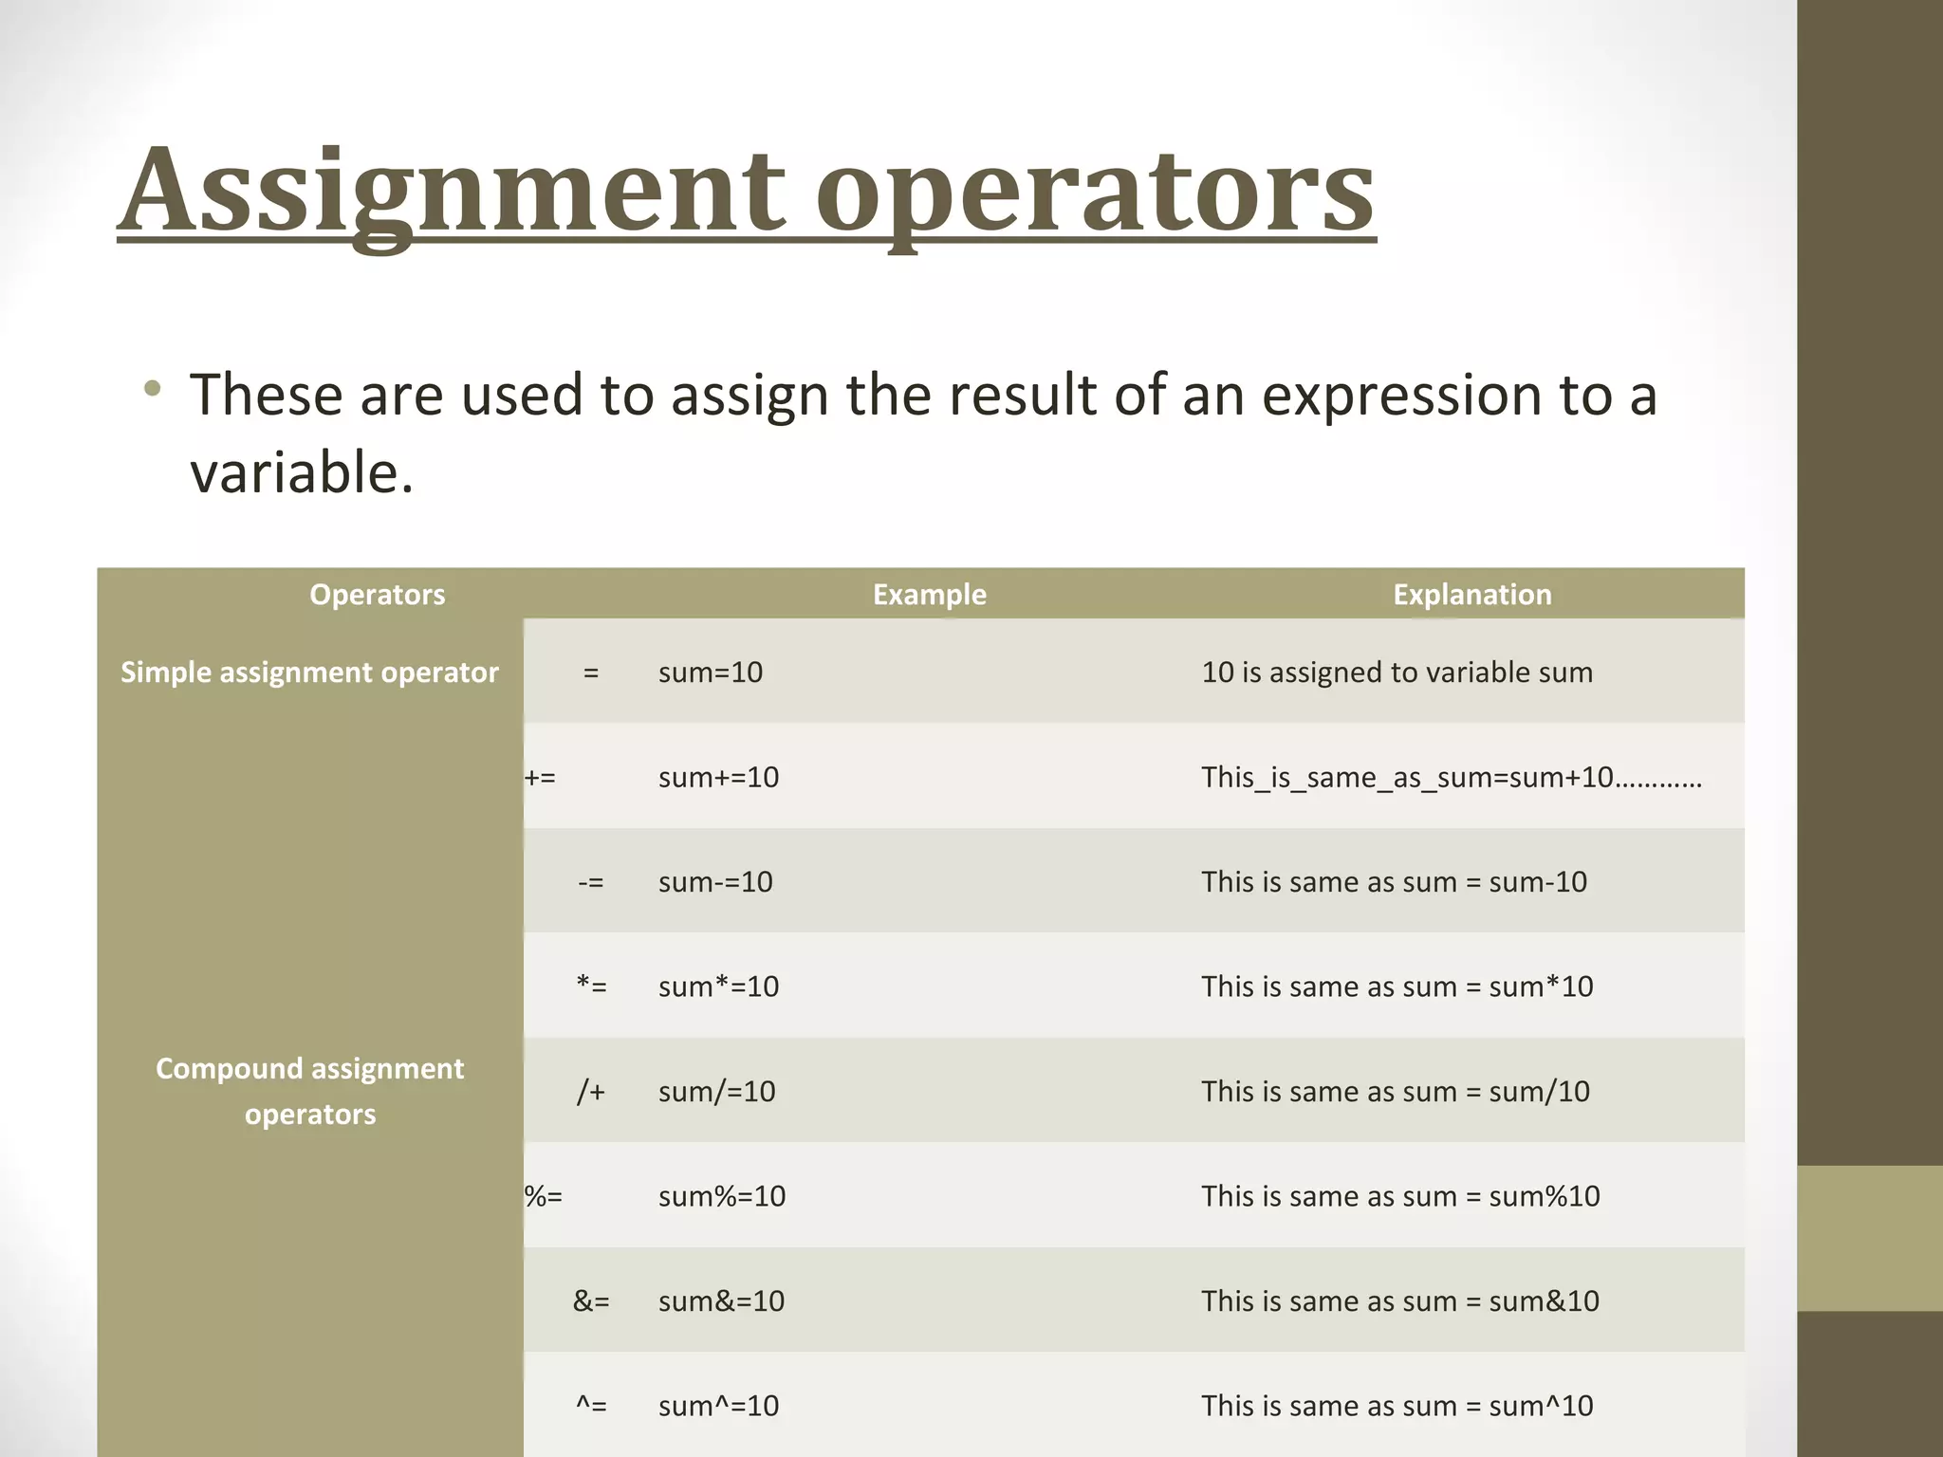Screen dimensions: 1943x1457
Task: Click 'This is same as sum = sum&10'
Action: (x=1400, y=1301)
